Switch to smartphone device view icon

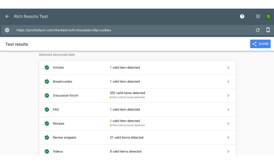coord(268,30)
